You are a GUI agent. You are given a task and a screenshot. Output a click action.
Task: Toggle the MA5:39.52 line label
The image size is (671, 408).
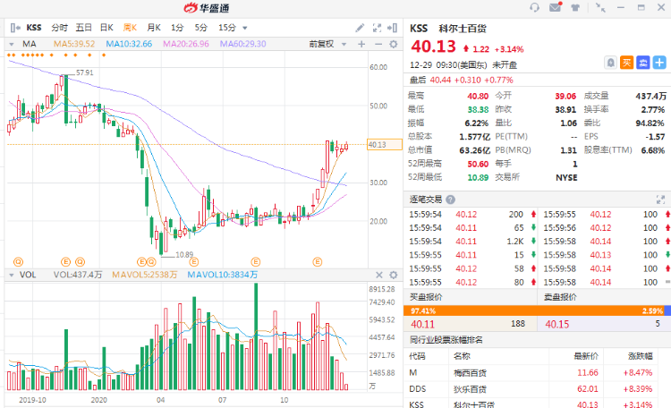[x=74, y=44]
